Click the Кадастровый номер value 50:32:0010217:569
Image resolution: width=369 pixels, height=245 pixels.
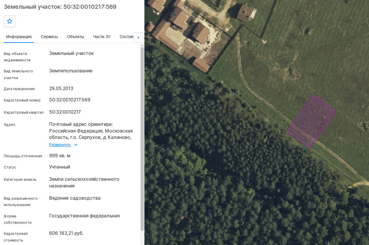click(70, 100)
